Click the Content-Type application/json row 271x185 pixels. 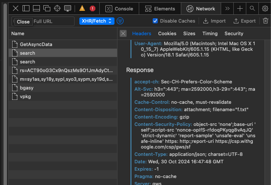pyautogui.click(x=189, y=154)
